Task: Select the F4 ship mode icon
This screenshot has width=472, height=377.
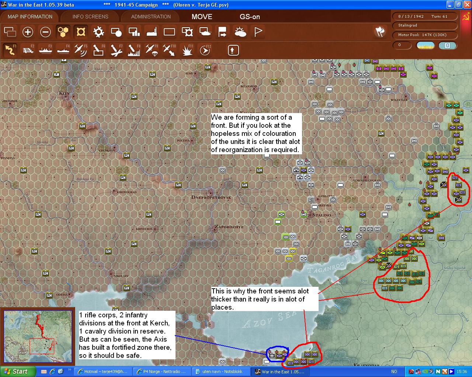Action: click(x=63, y=50)
